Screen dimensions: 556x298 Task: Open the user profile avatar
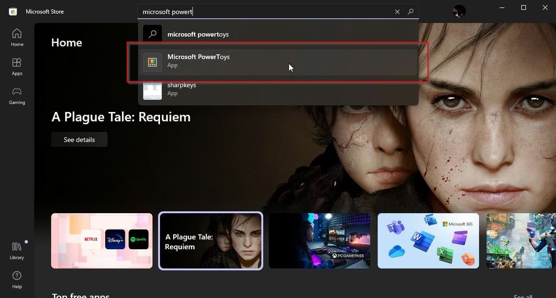pyautogui.click(x=459, y=11)
